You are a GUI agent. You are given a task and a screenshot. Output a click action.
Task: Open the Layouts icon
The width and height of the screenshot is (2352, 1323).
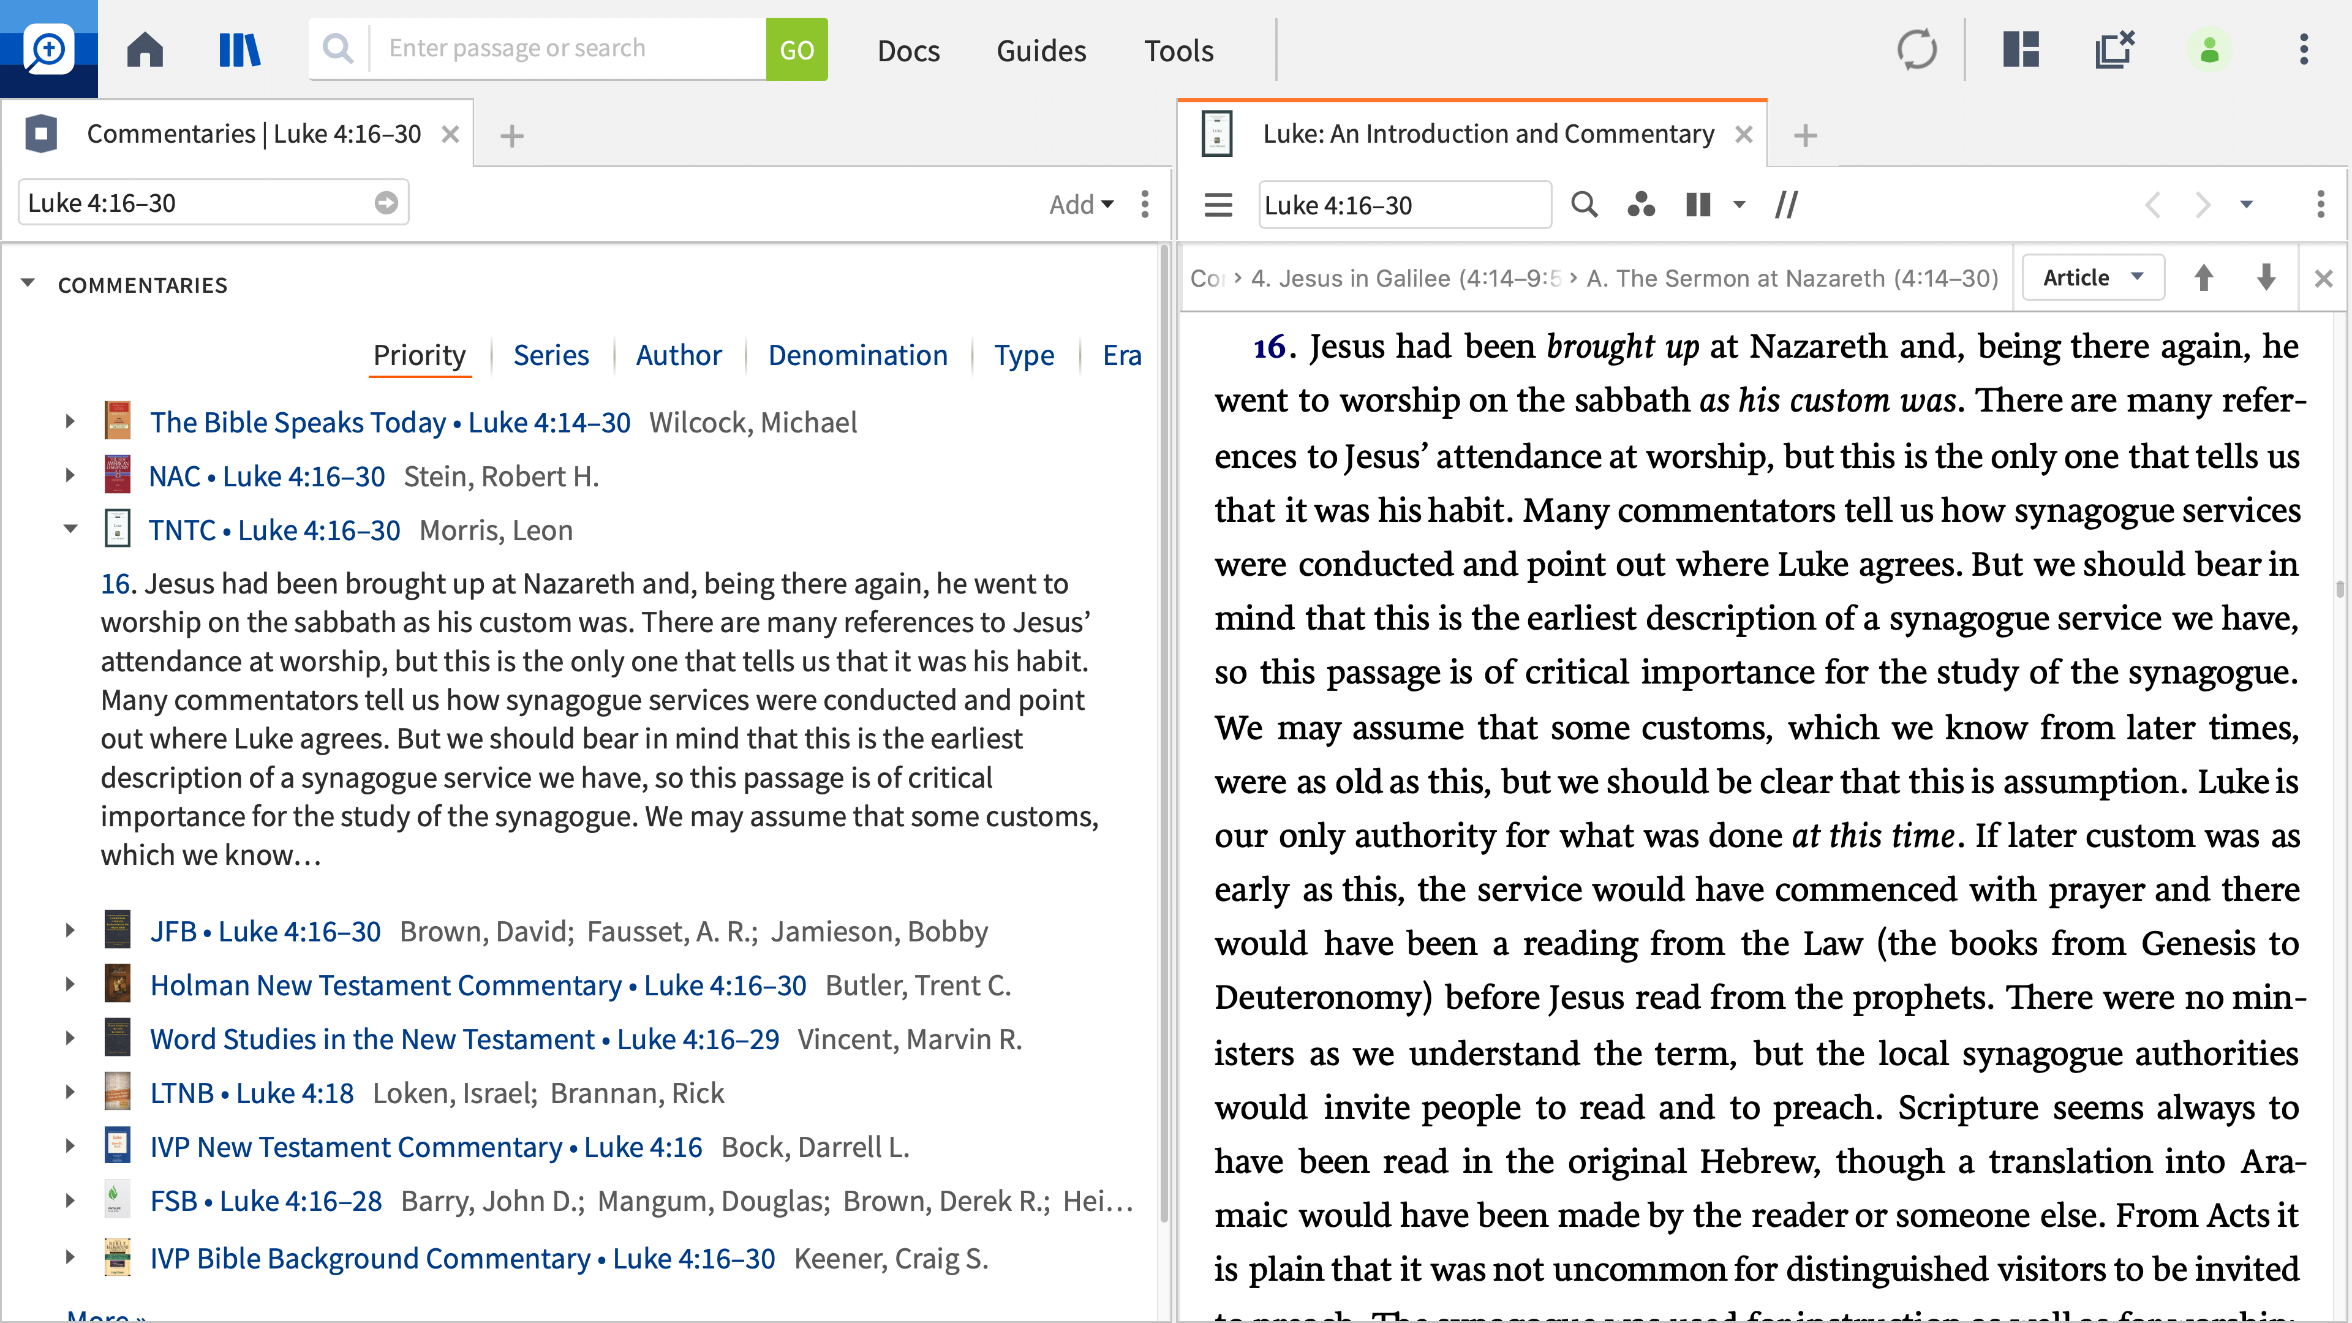coord(2021,49)
